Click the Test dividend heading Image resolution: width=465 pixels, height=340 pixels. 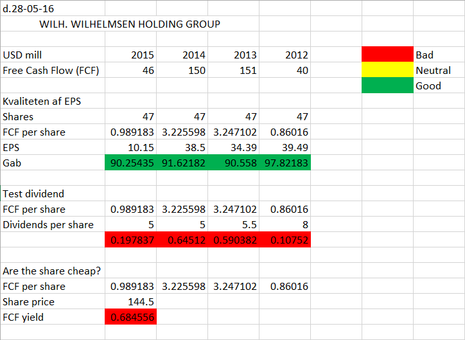(x=33, y=193)
